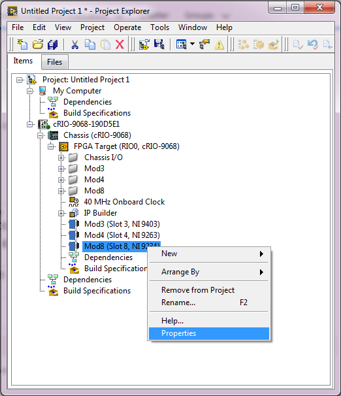
Task: Choose Rename... in the context menu
Action: (209, 303)
